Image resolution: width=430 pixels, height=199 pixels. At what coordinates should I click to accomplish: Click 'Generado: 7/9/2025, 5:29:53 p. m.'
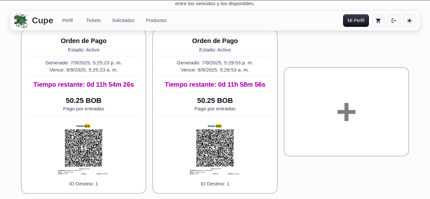pyautogui.click(x=215, y=63)
